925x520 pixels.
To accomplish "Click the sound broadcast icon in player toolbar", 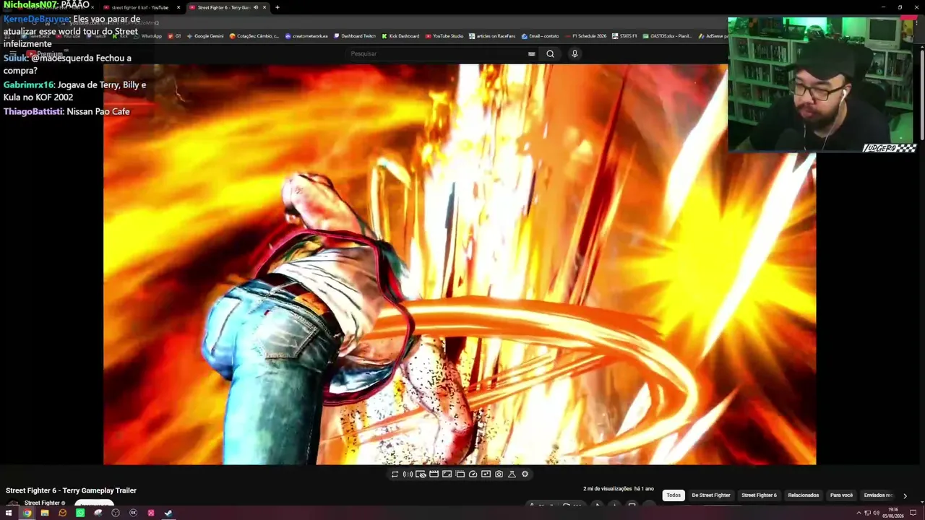I will (408, 474).
